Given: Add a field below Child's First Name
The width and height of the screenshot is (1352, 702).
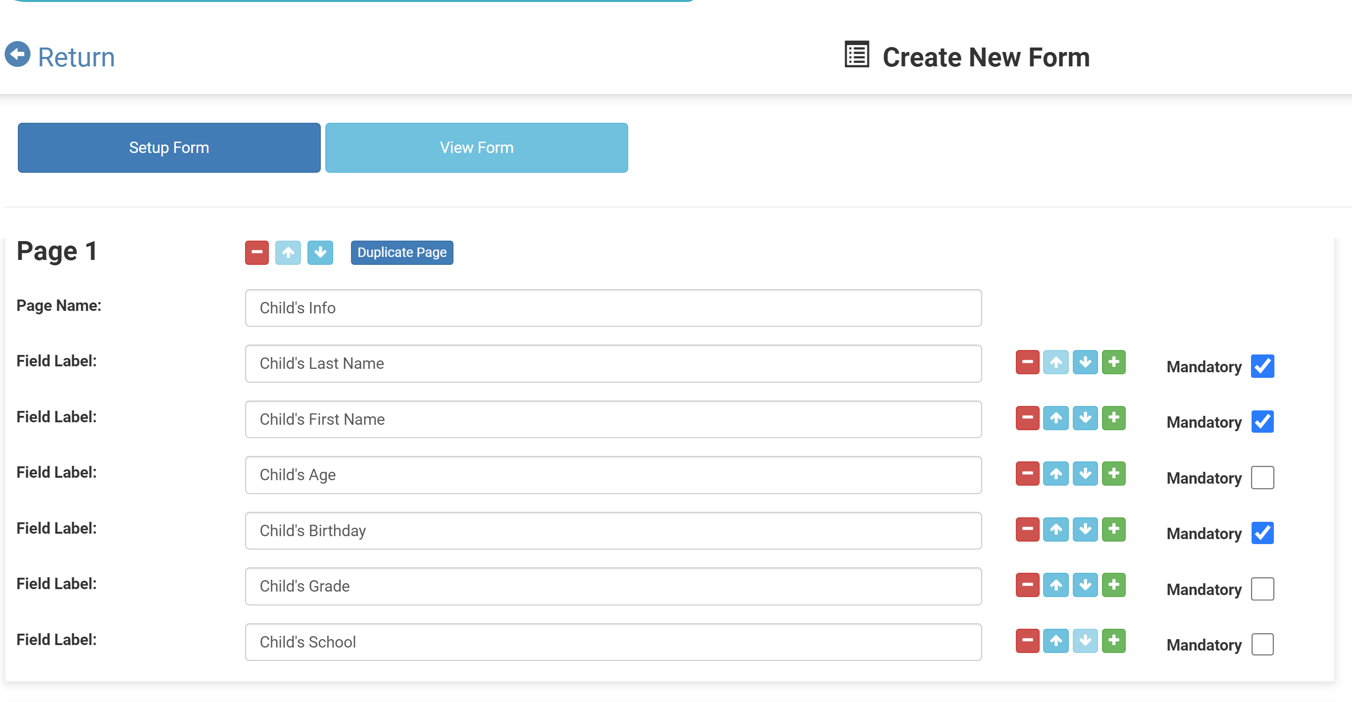Looking at the screenshot, I should pos(1113,418).
